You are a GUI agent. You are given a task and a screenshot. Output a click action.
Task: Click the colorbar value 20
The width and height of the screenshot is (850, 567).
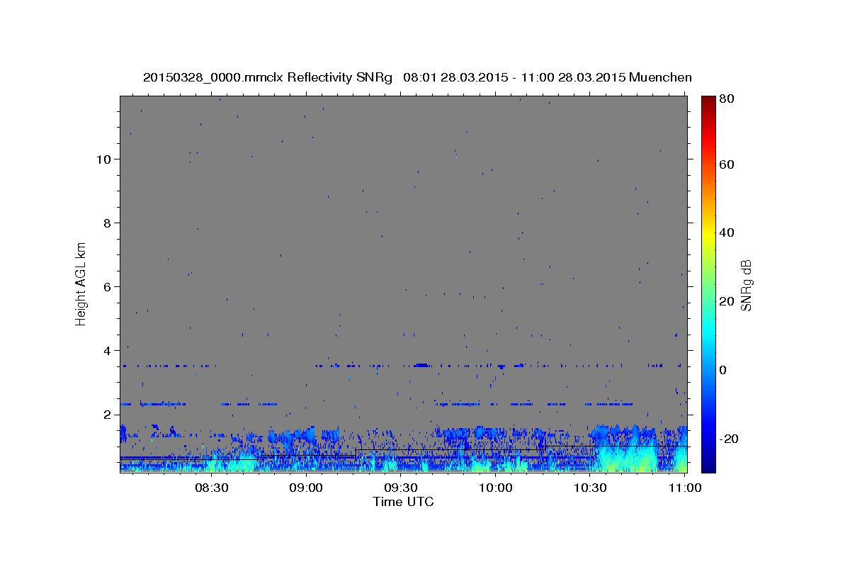click(726, 301)
